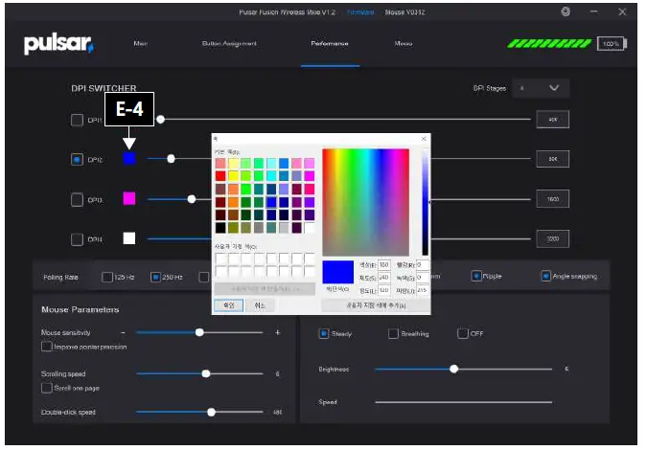Open the user account icon in title bar
Image resolution: width=647 pixels, height=450 pixels.
tap(566, 11)
